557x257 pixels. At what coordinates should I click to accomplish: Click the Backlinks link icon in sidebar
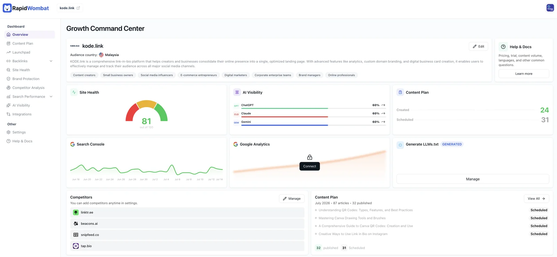[x=8, y=61]
